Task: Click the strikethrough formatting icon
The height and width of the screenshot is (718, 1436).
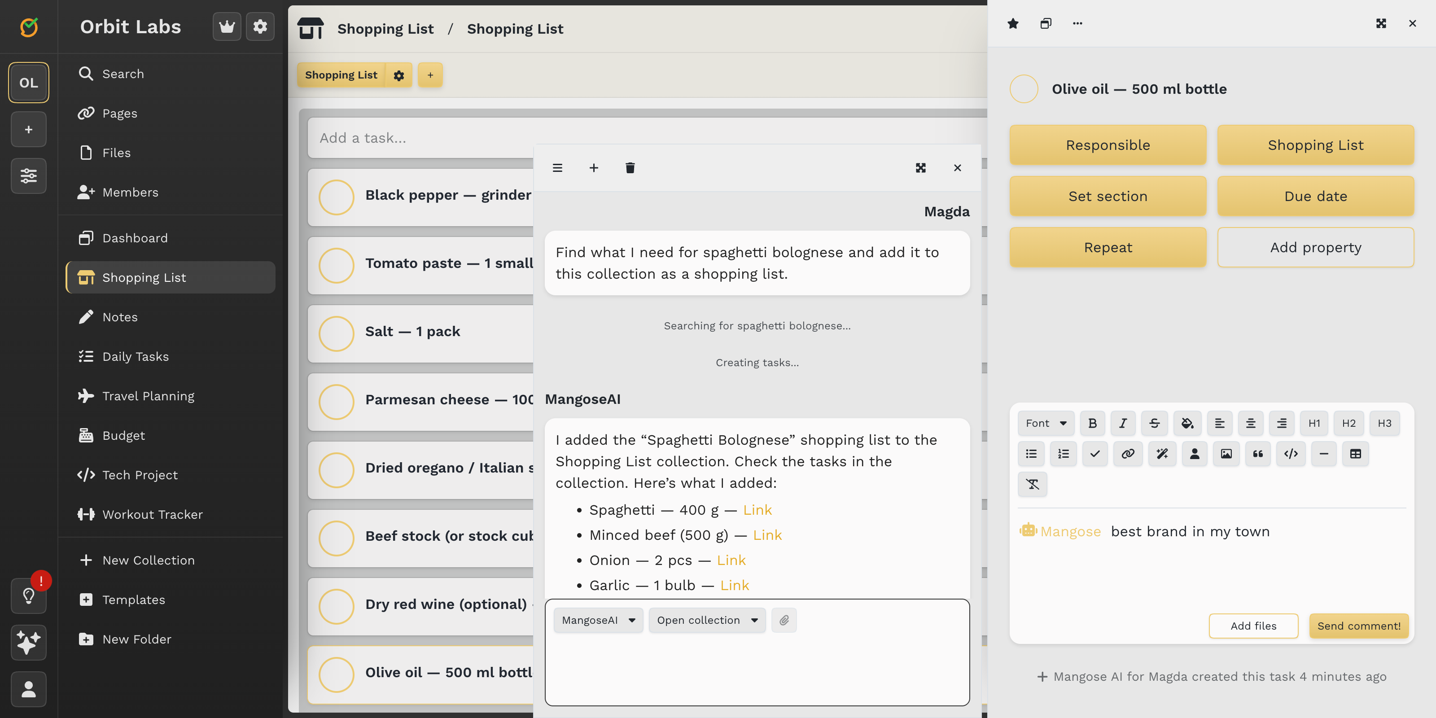Action: [x=1155, y=423]
